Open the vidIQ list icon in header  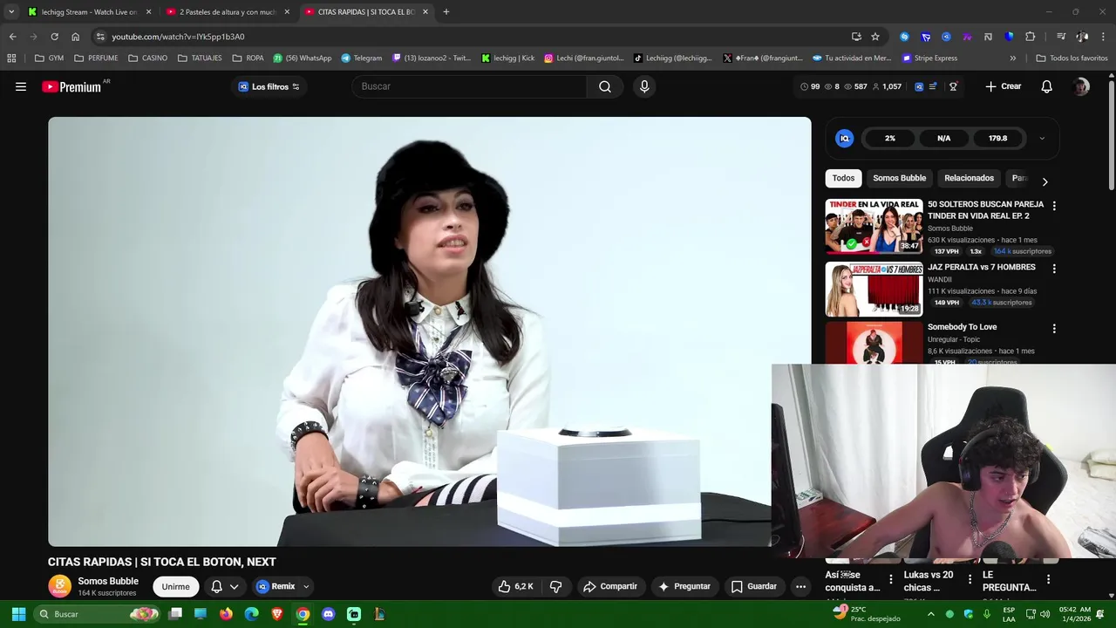click(933, 86)
